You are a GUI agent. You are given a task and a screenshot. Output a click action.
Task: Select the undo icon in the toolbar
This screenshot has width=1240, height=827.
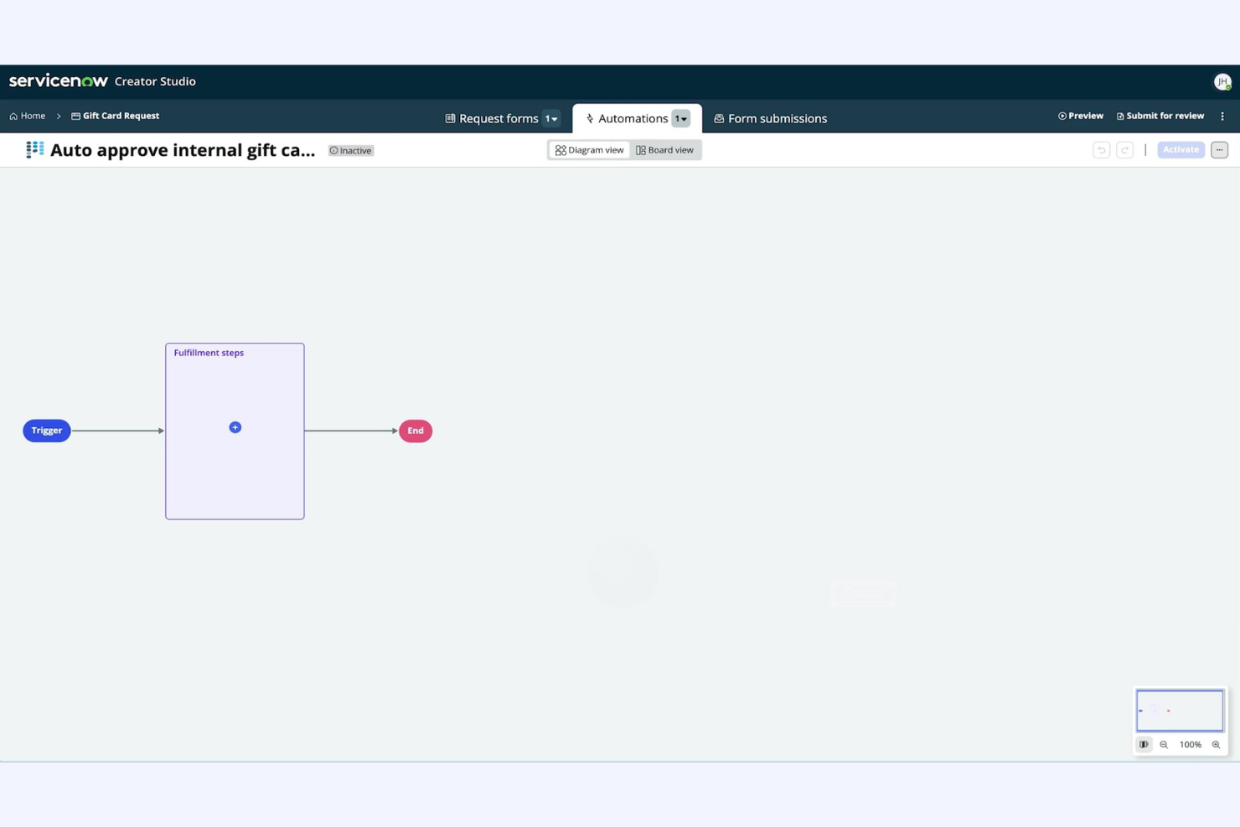pos(1101,149)
